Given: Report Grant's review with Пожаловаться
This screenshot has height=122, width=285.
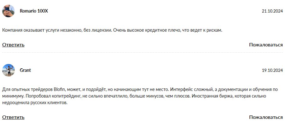Looking at the screenshot, I should (x=266, y=117).
